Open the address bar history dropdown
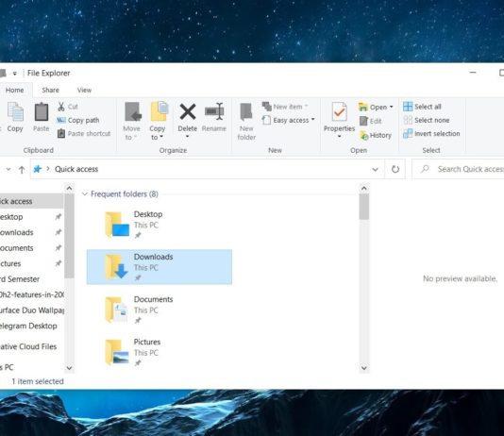Screen dimensions: 504x436 pyautogui.click(x=375, y=169)
